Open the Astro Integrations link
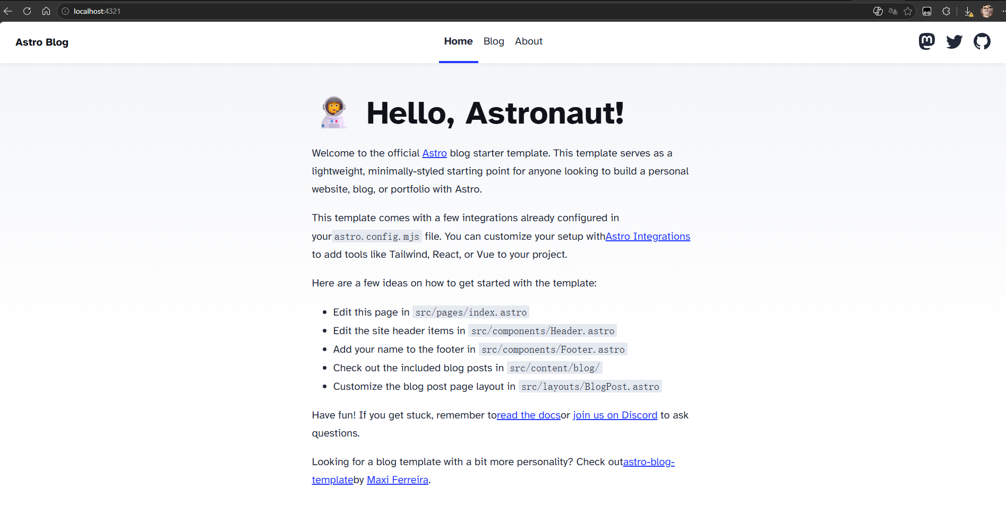Viewport: 1006px width, 506px height. click(x=648, y=237)
